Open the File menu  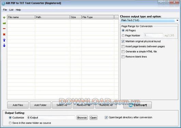pyautogui.click(x=5, y=10)
